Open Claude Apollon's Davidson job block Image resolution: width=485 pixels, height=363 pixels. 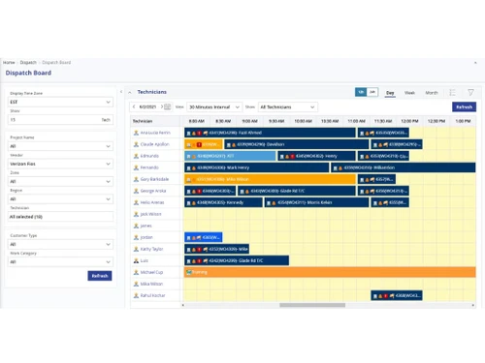tap(297, 144)
